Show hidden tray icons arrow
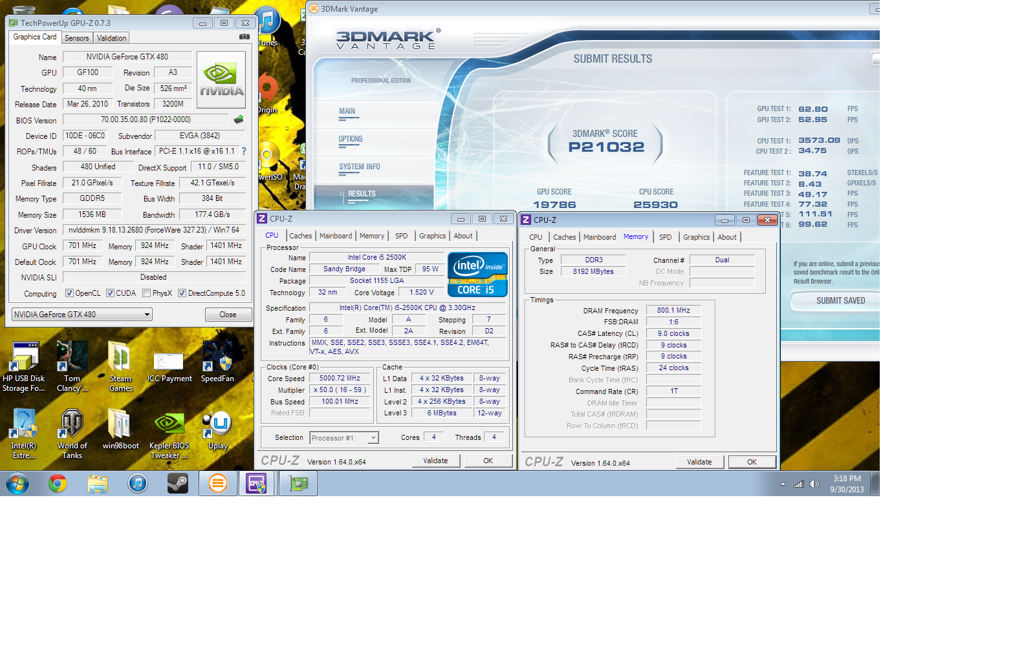Screen dimensions: 1035x646 [x=783, y=484]
